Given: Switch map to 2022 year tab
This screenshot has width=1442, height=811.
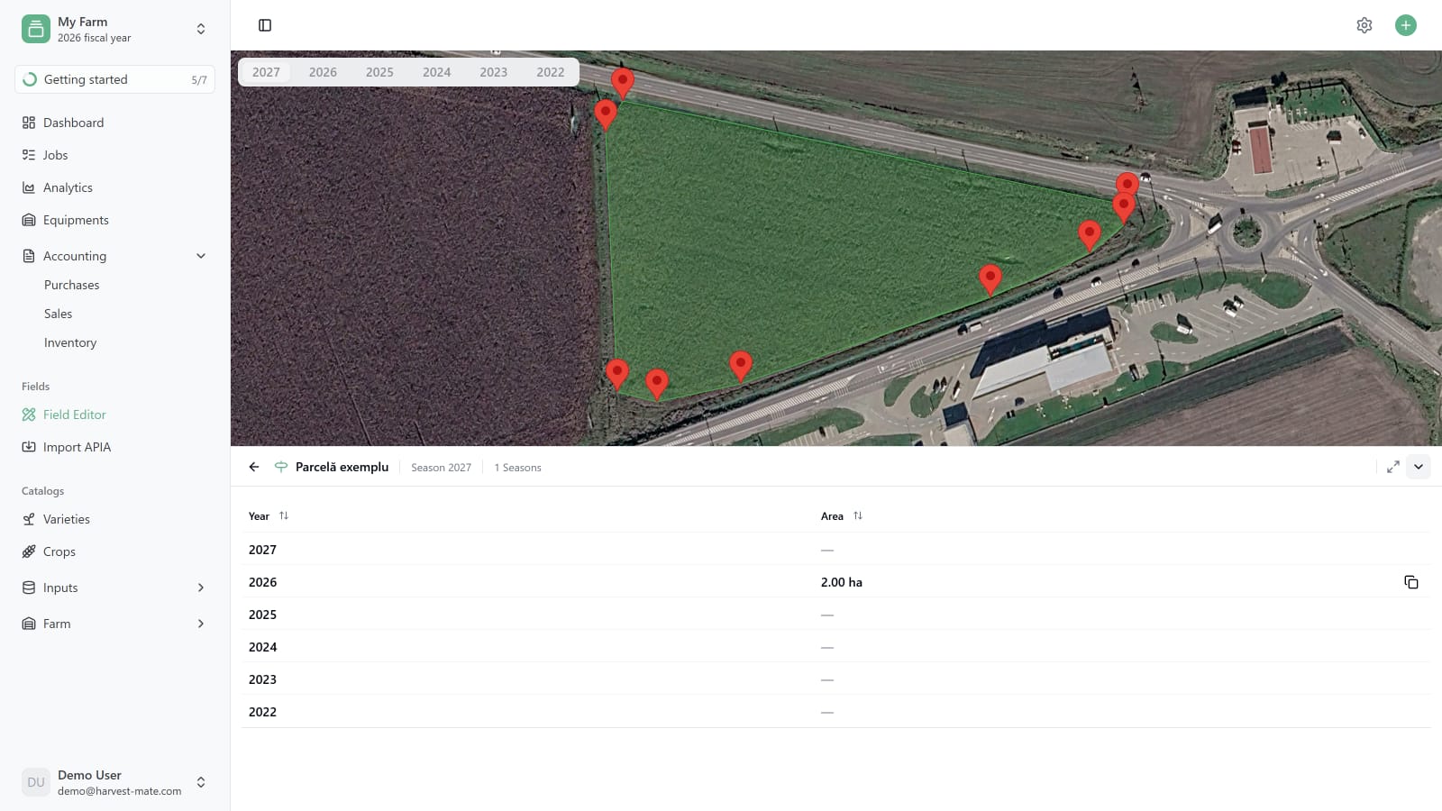Looking at the screenshot, I should point(551,72).
